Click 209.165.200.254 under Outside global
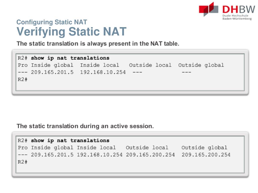Screen dimensions: 258x193 pos(206,155)
